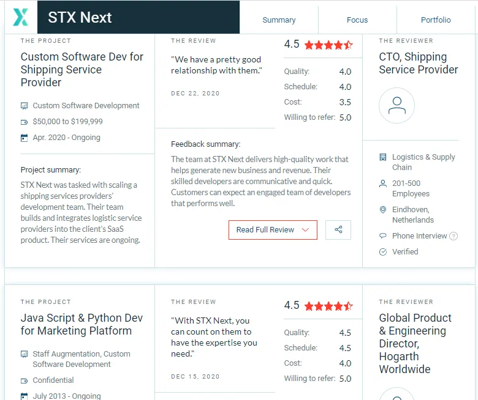This screenshot has height=400, width=478.
Task: Click Quality 4.5 rating in second review
Action: [317, 333]
